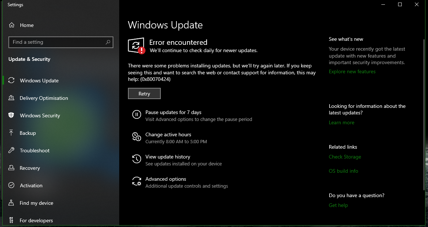Click the Delivery Optimisation icon
The width and height of the screenshot is (428, 227).
pyautogui.click(x=11, y=98)
